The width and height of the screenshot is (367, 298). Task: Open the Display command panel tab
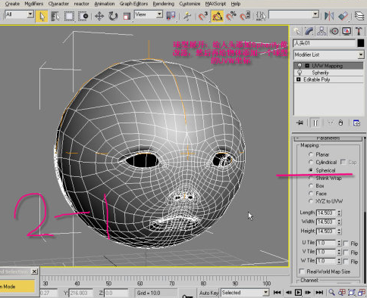tap(347, 31)
